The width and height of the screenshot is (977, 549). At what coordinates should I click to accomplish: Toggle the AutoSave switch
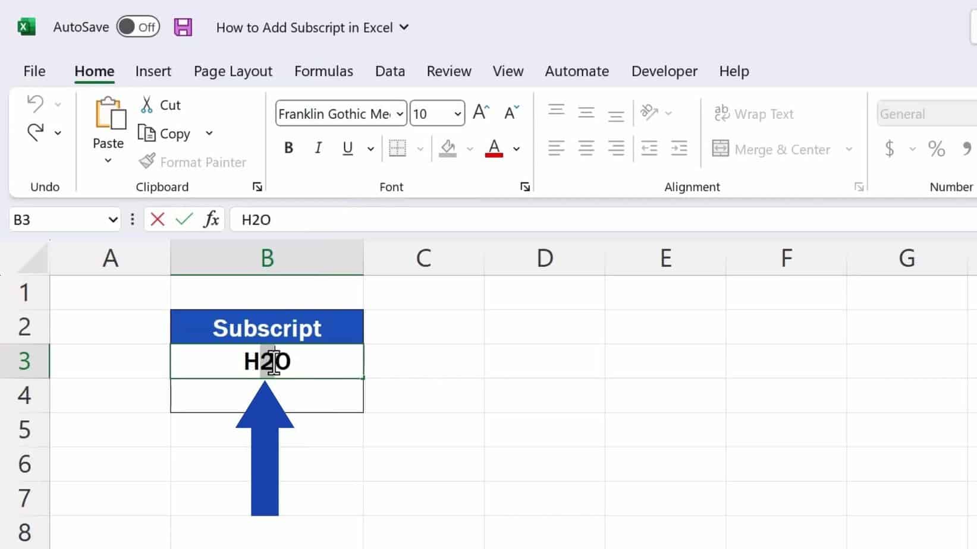tap(138, 27)
